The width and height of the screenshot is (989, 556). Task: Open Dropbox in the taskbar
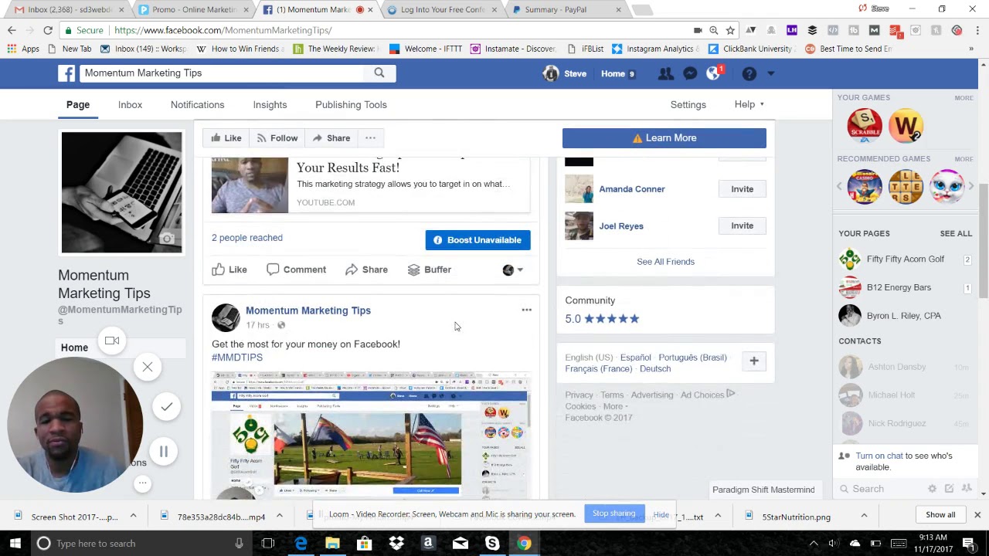point(396,543)
